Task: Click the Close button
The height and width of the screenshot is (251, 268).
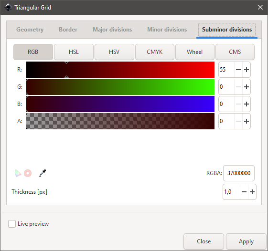Action: (204, 241)
